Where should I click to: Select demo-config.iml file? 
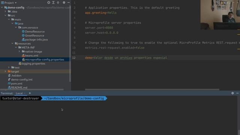(x=22, y=79)
